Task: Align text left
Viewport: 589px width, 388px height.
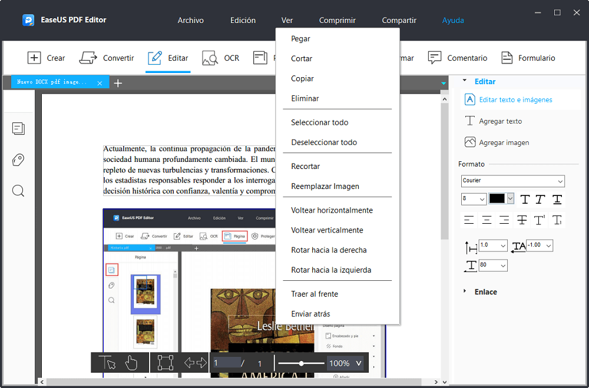Action: [x=469, y=220]
